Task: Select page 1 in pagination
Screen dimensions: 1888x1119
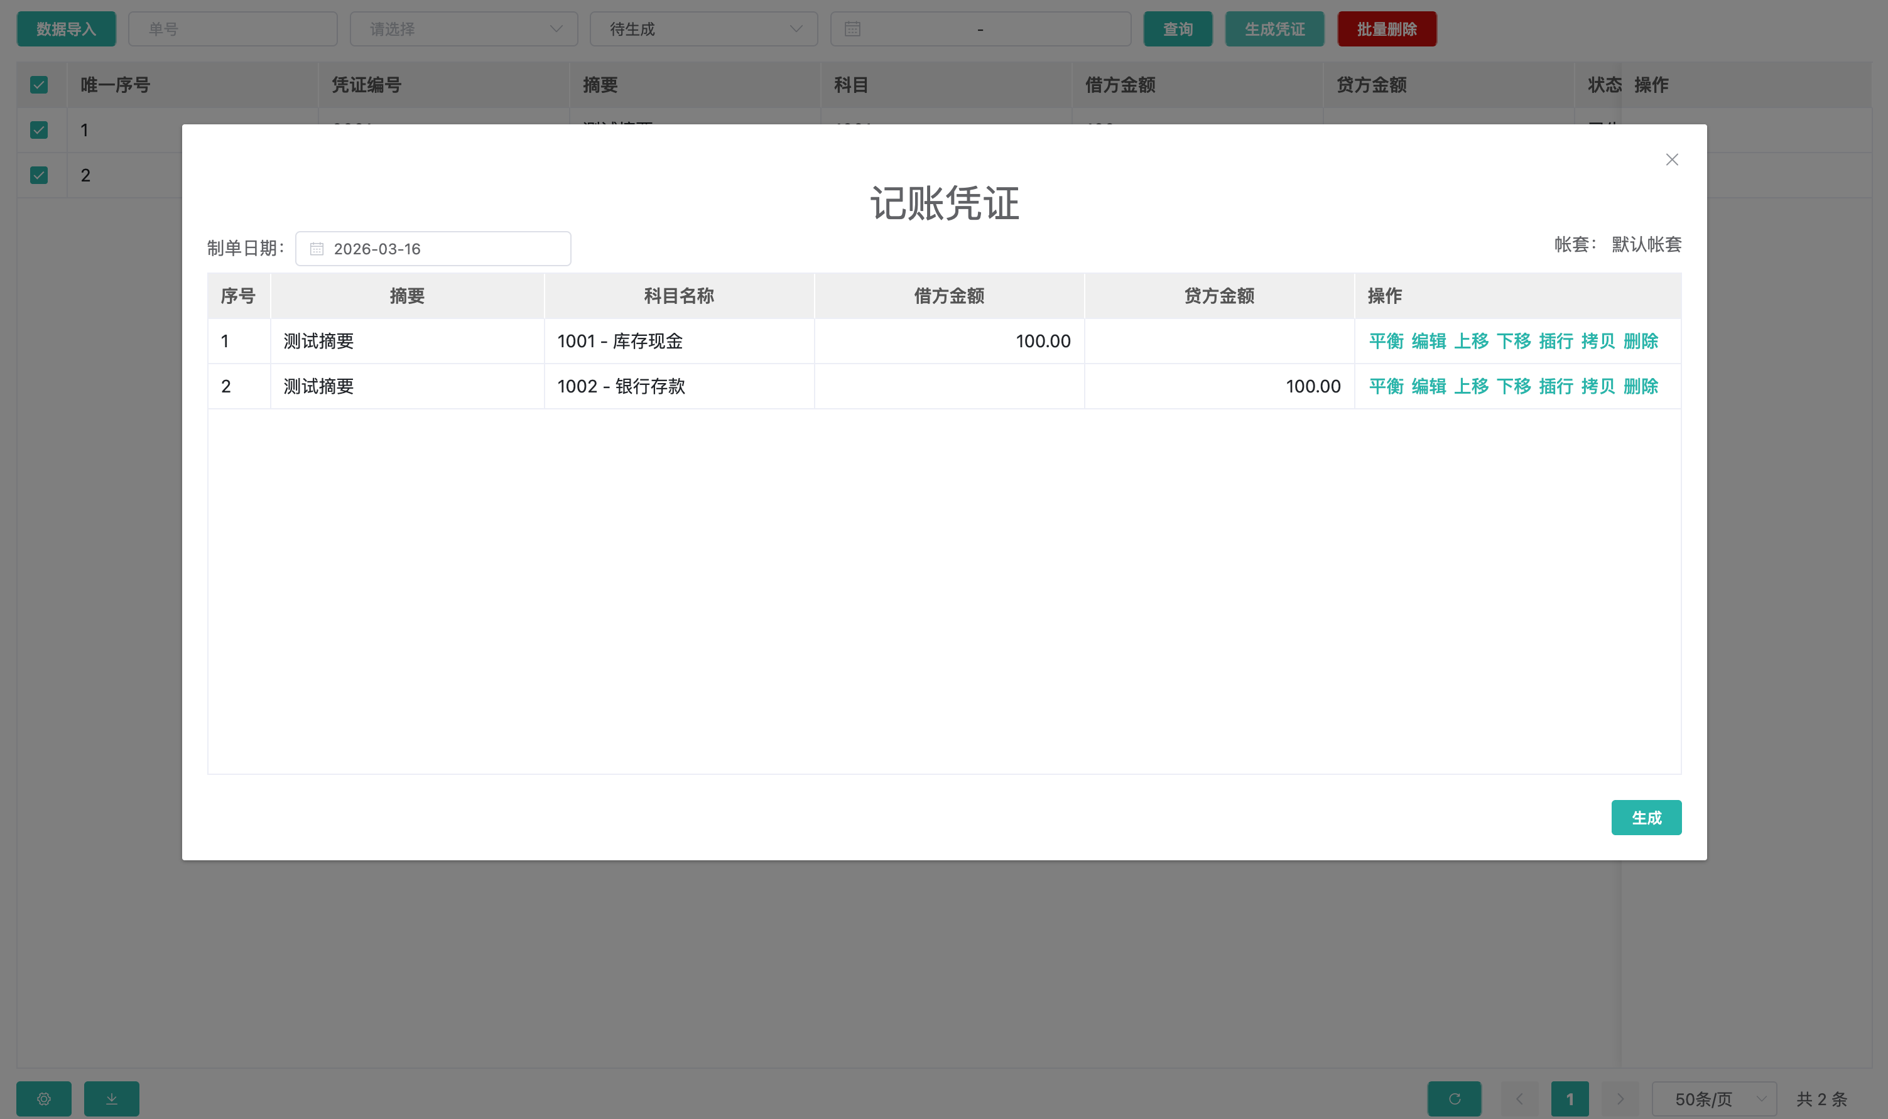Action: tap(1570, 1099)
